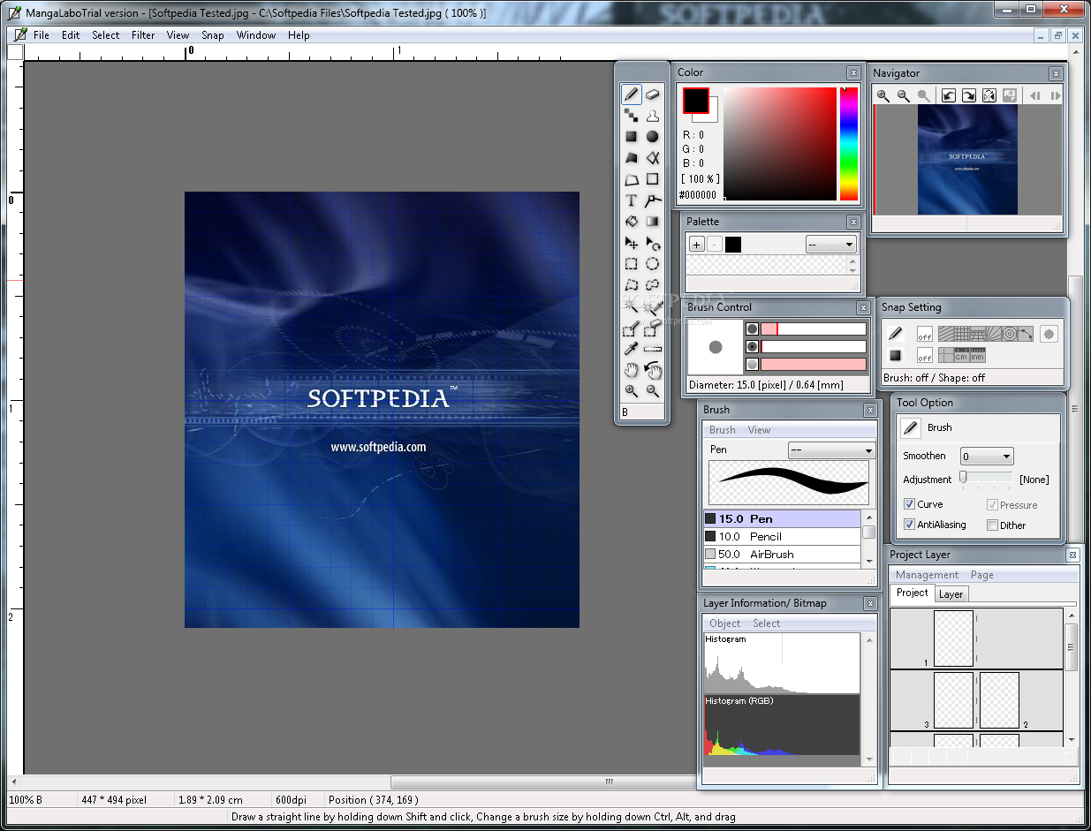The height and width of the screenshot is (831, 1091).
Task: Rotate view left in Navigator
Action: click(948, 95)
